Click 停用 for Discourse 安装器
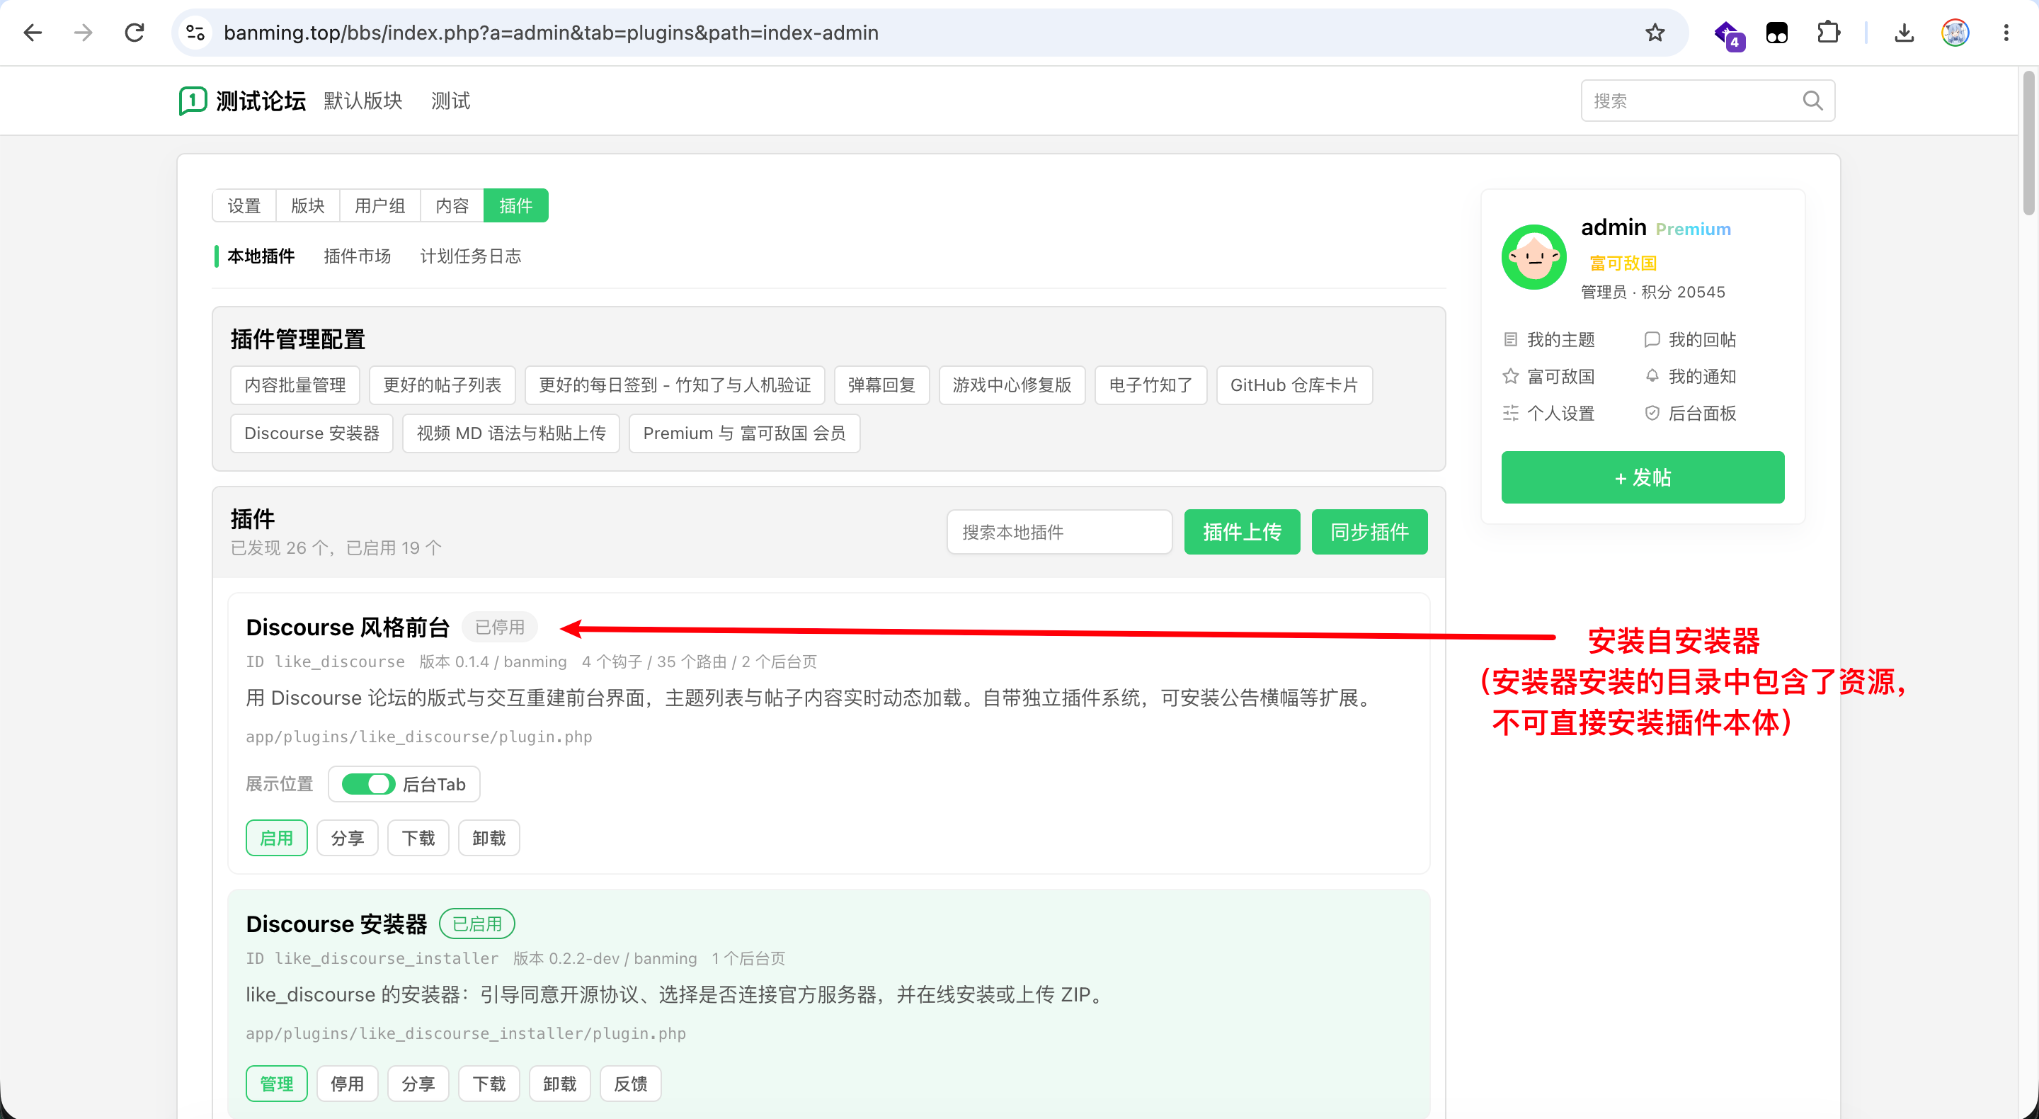Screen dimensions: 2039x1119 [348, 1084]
